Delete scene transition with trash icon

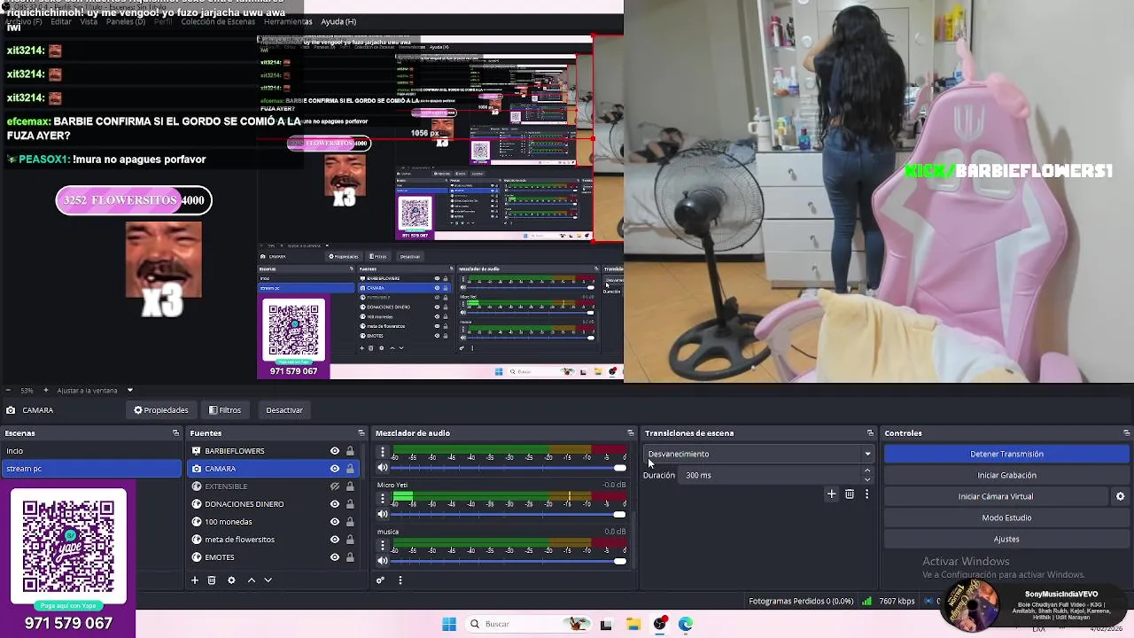[850, 494]
